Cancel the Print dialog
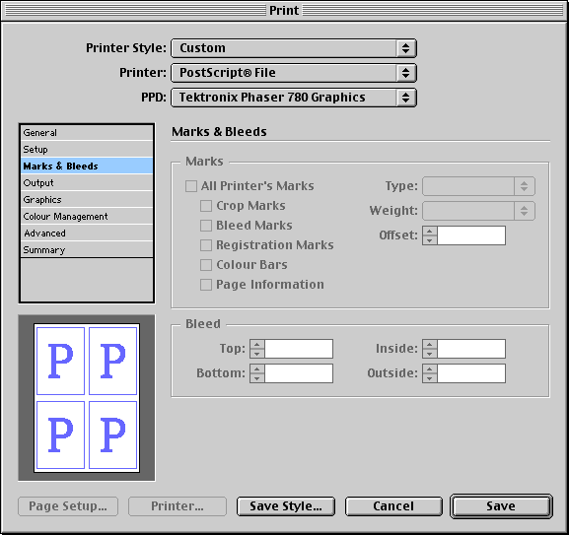Viewport: 569px width, 535px height. click(393, 506)
